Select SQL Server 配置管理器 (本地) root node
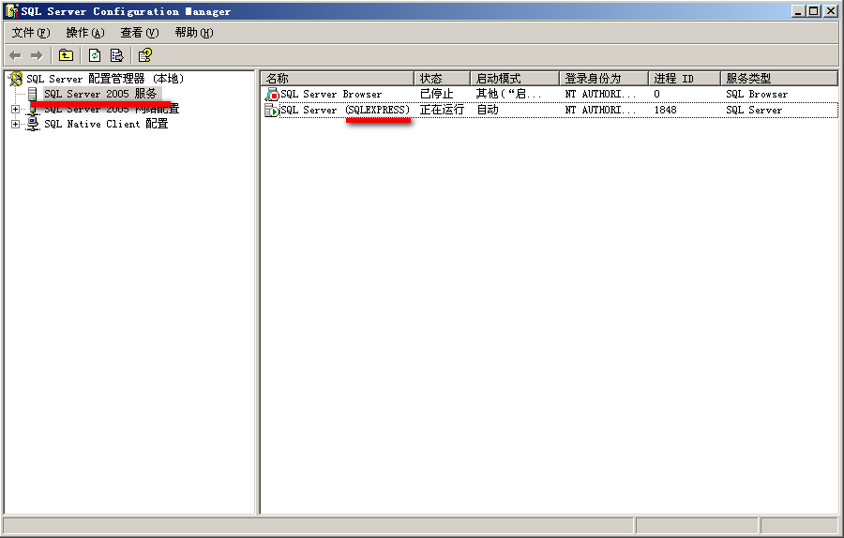The image size is (844, 538). click(x=105, y=79)
